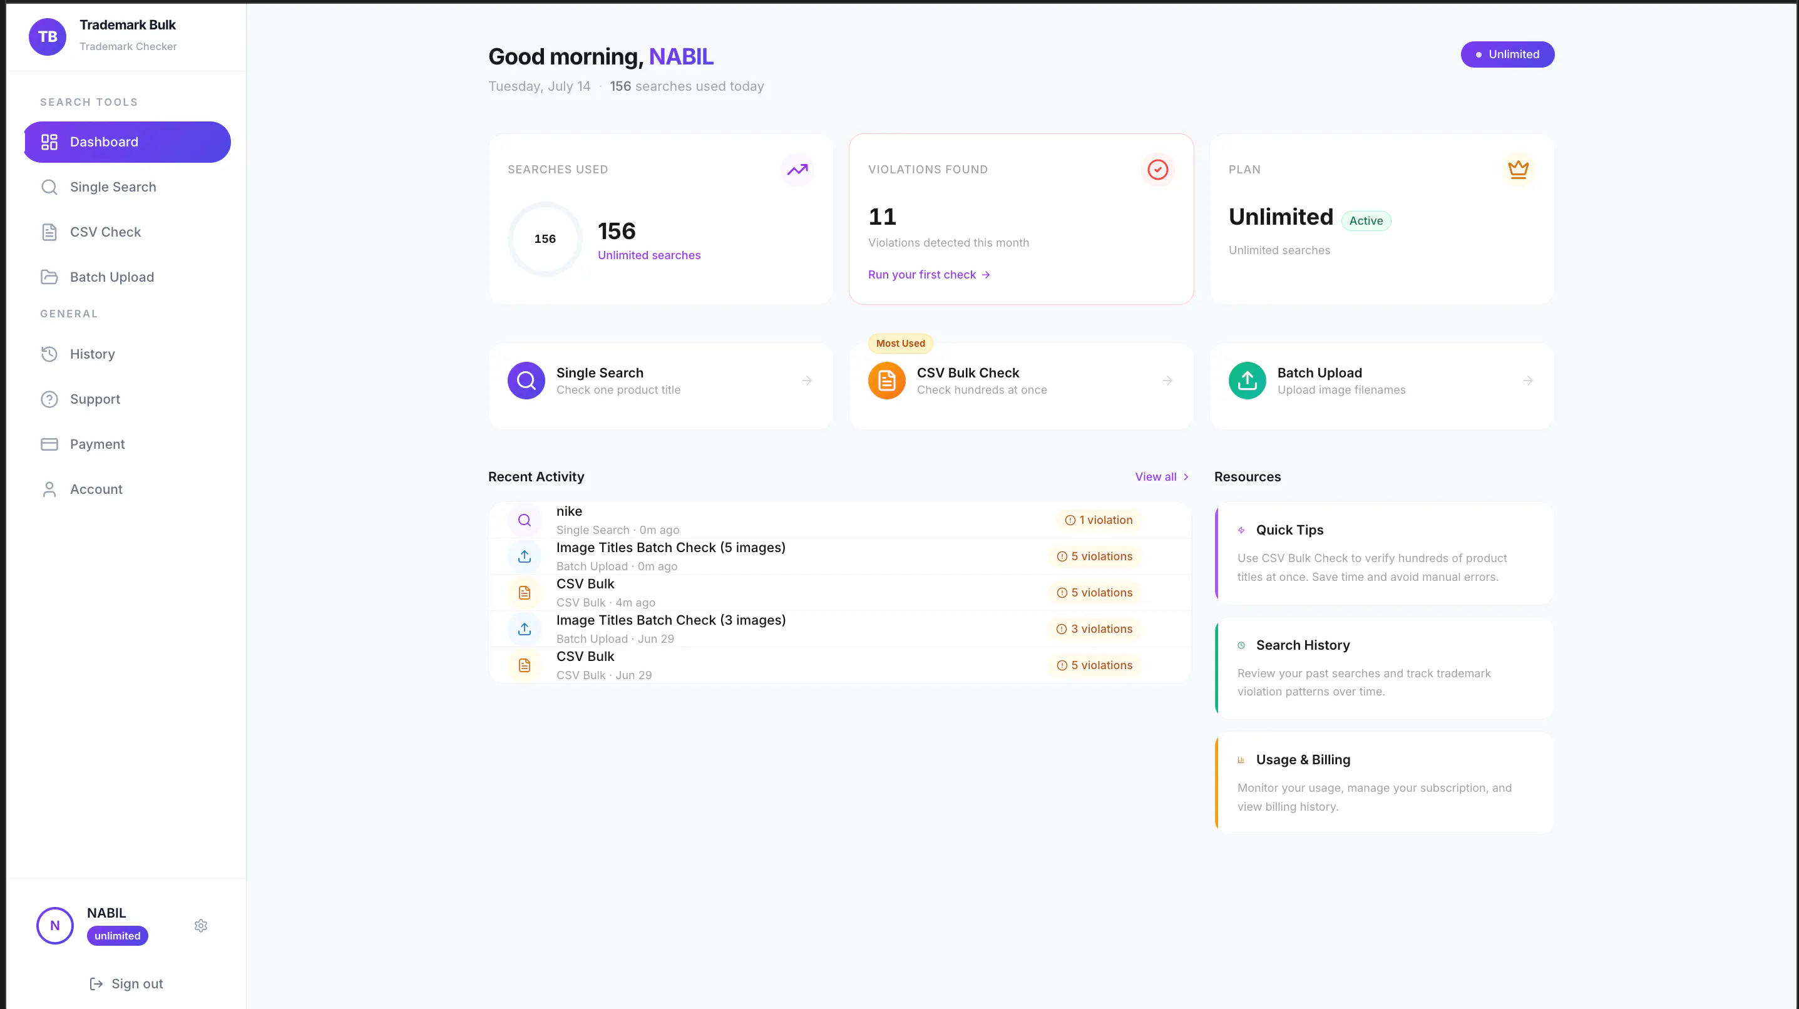Screen dimensions: 1799x1009
Task: Click the Active status badge
Action: point(1366,221)
